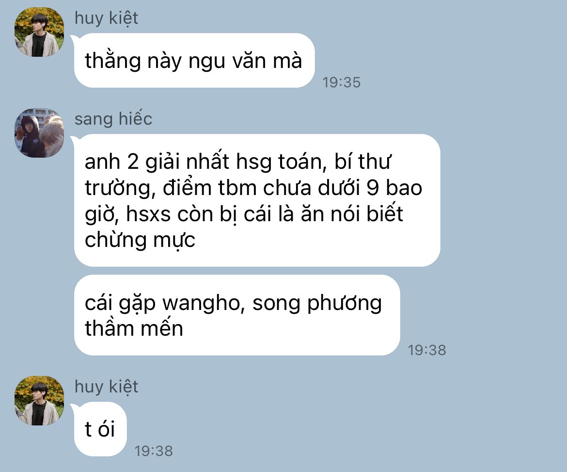Click the 19:38 timestamp beside "t ói"
The height and width of the screenshot is (472, 567).
[x=154, y=451]
